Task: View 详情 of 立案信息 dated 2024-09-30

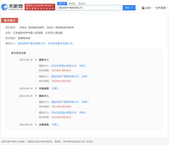Action: (55, 124)
